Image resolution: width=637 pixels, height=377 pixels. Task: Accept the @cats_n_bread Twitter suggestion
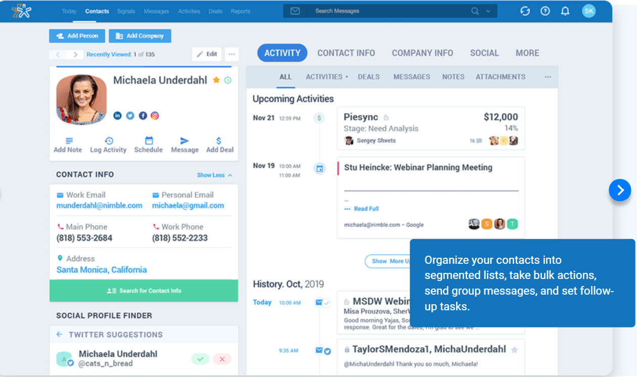pyautogui.click(x=200, y=359)
